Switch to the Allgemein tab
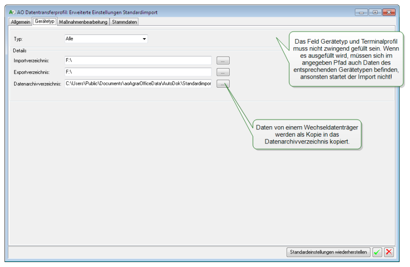 [20, 22]
